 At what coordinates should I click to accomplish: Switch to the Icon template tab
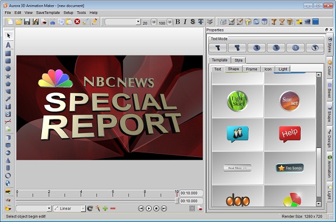click(x=268, y=69)
